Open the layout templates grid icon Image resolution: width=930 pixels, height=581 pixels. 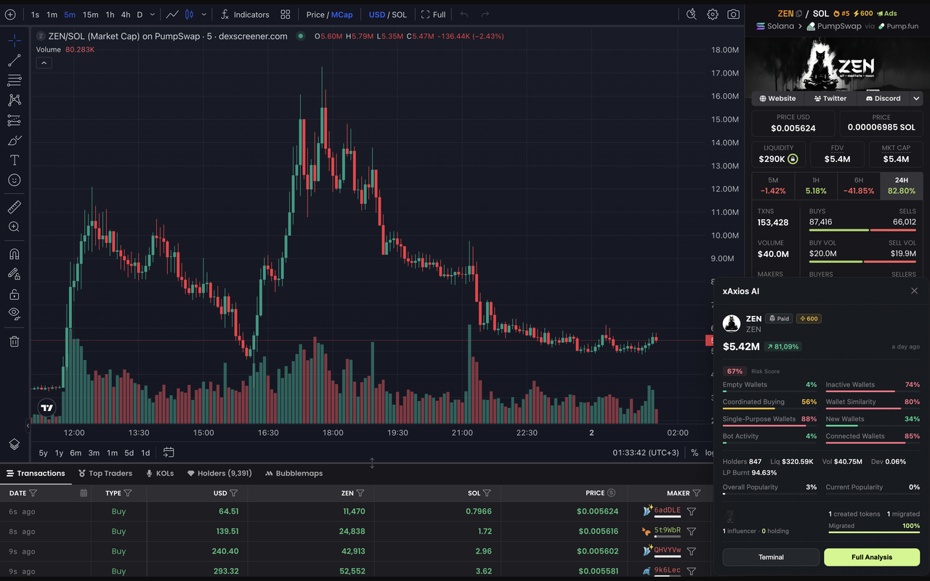[286, 15]
